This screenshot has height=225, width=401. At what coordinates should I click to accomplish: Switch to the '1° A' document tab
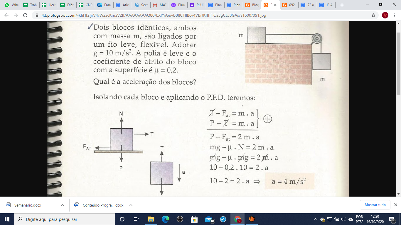(x=325, y=5)
